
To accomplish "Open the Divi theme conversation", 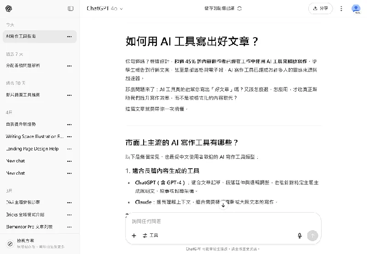I will pyautogui.click(x=40, y=202).
